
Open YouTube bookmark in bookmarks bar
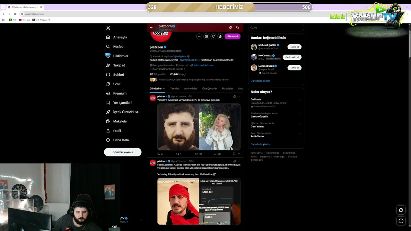(24, 20)
